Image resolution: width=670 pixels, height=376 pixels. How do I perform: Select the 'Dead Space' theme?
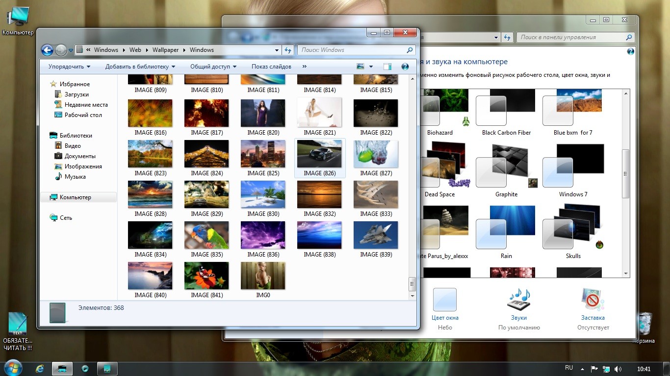440,170
